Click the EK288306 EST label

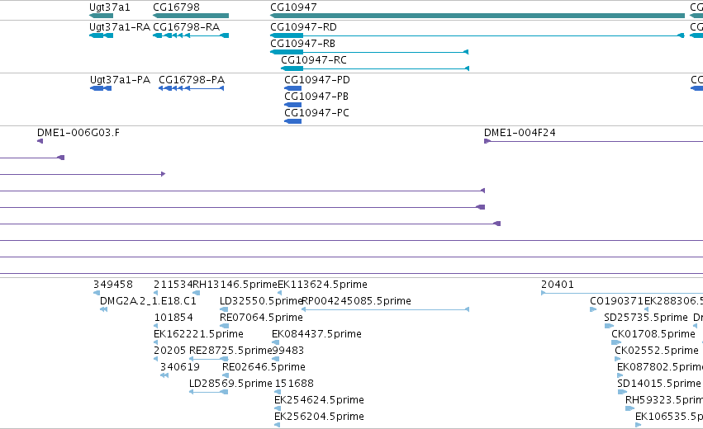pyautogui.click(x=673, y=301)
